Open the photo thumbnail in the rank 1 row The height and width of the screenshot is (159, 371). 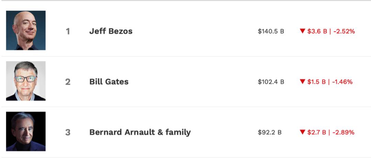[x=26, y=30]
